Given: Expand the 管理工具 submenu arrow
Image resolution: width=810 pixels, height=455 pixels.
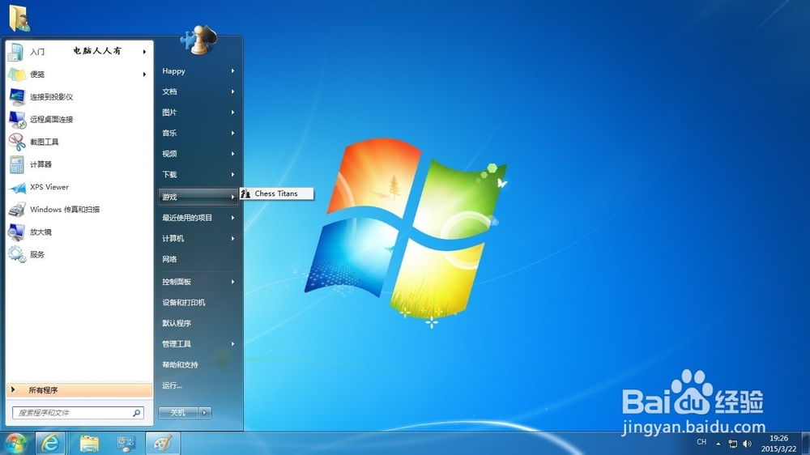Looking at the screenshot, I should [232, 343].
